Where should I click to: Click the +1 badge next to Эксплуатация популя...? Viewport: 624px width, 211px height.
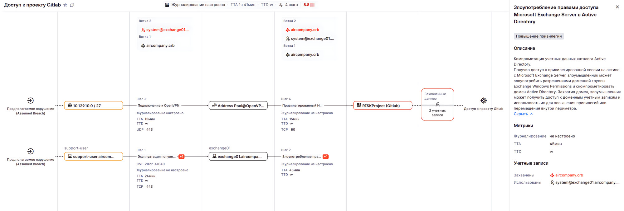pos(182,157)
